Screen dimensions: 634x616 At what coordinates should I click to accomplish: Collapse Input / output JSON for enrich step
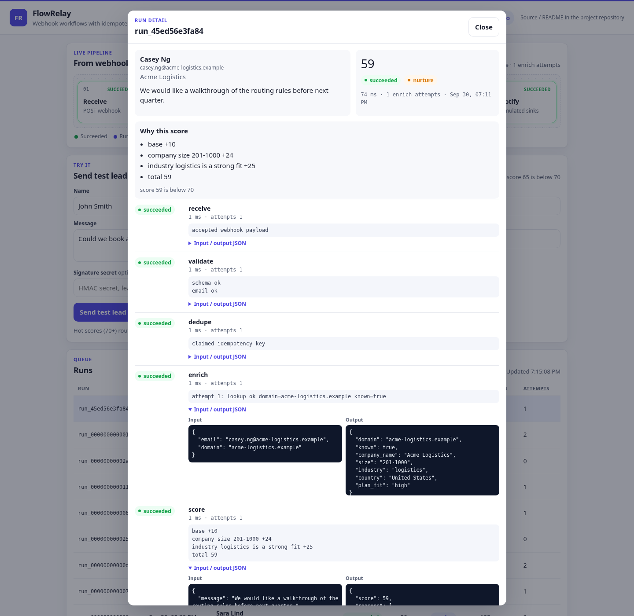217,410
